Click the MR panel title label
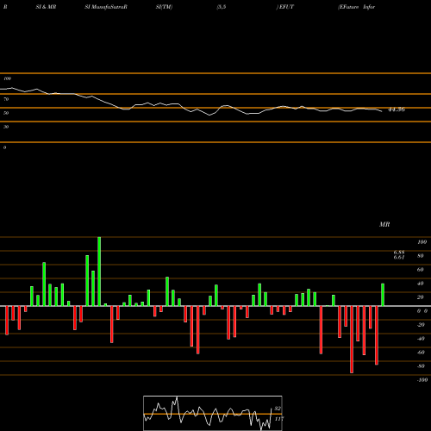 point(384,224)
